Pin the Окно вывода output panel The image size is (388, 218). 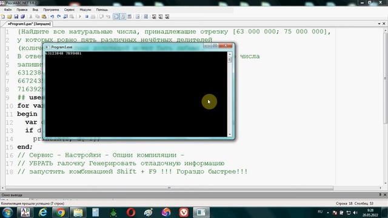click(380, 195)
